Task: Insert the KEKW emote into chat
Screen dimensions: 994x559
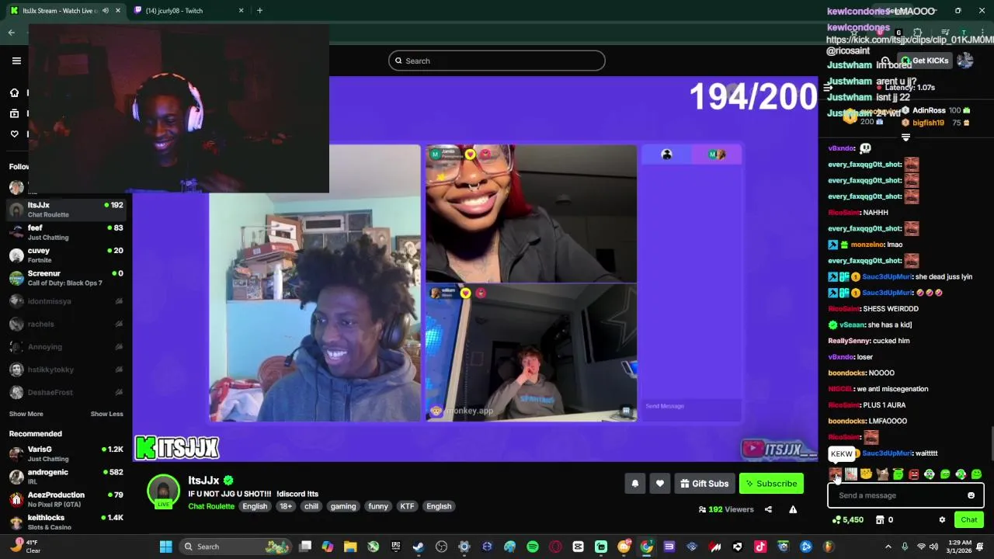Action: 836,474
